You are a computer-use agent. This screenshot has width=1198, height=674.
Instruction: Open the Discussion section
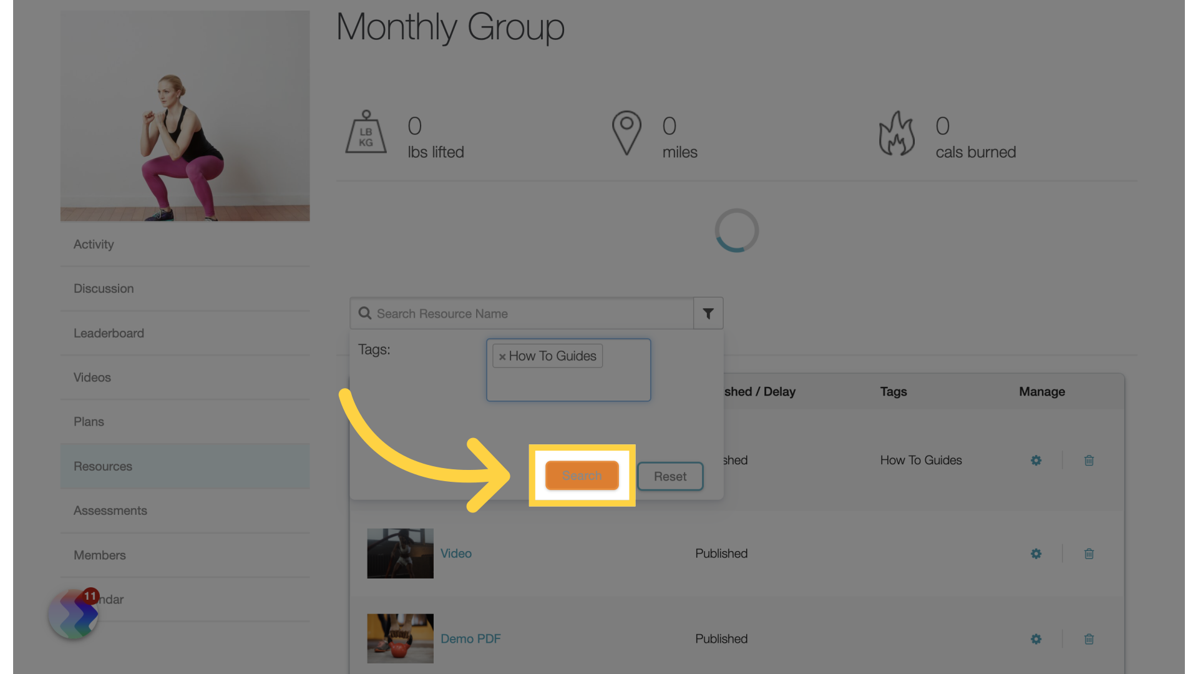[103, 288]
